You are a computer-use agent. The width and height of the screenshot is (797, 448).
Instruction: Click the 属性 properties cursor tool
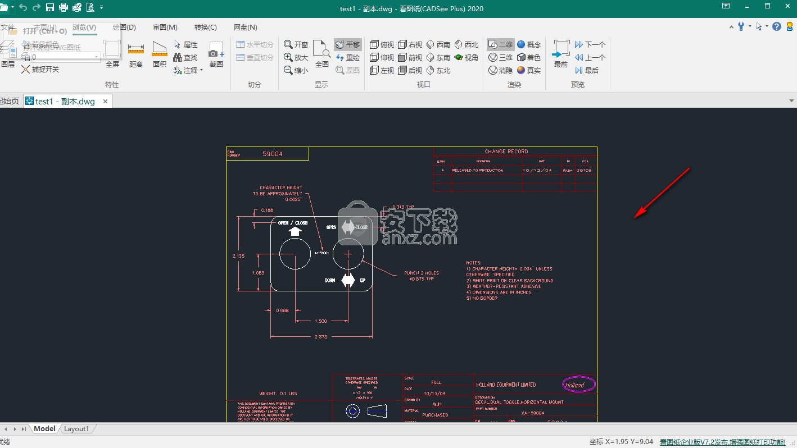coord(185,44)
